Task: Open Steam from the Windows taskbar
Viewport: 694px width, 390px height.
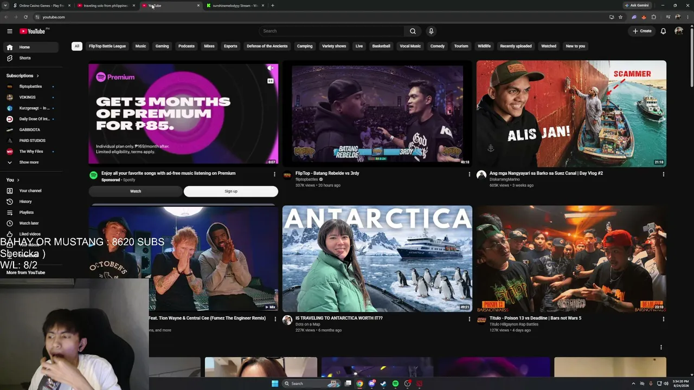Action: coord(383,383)
